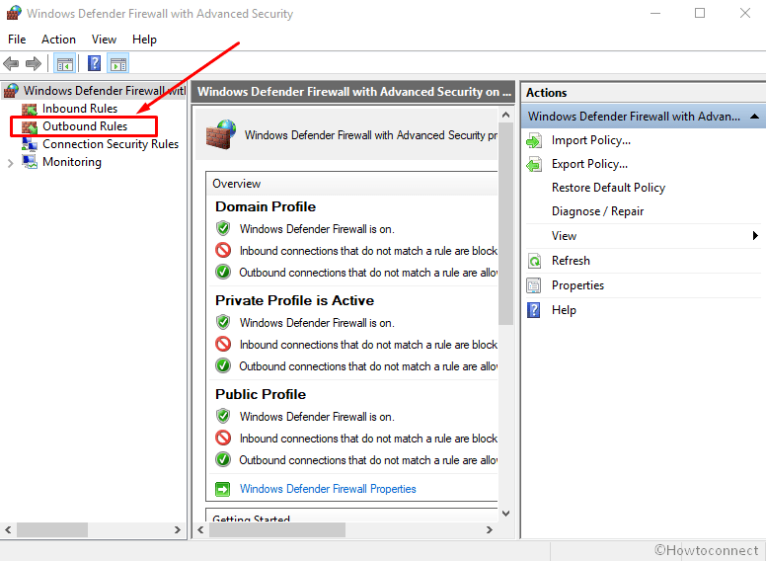The width and height of the screenshot is (766, 561).
Task: Collapse the Actions section header arrow
Action: [755, 117]
